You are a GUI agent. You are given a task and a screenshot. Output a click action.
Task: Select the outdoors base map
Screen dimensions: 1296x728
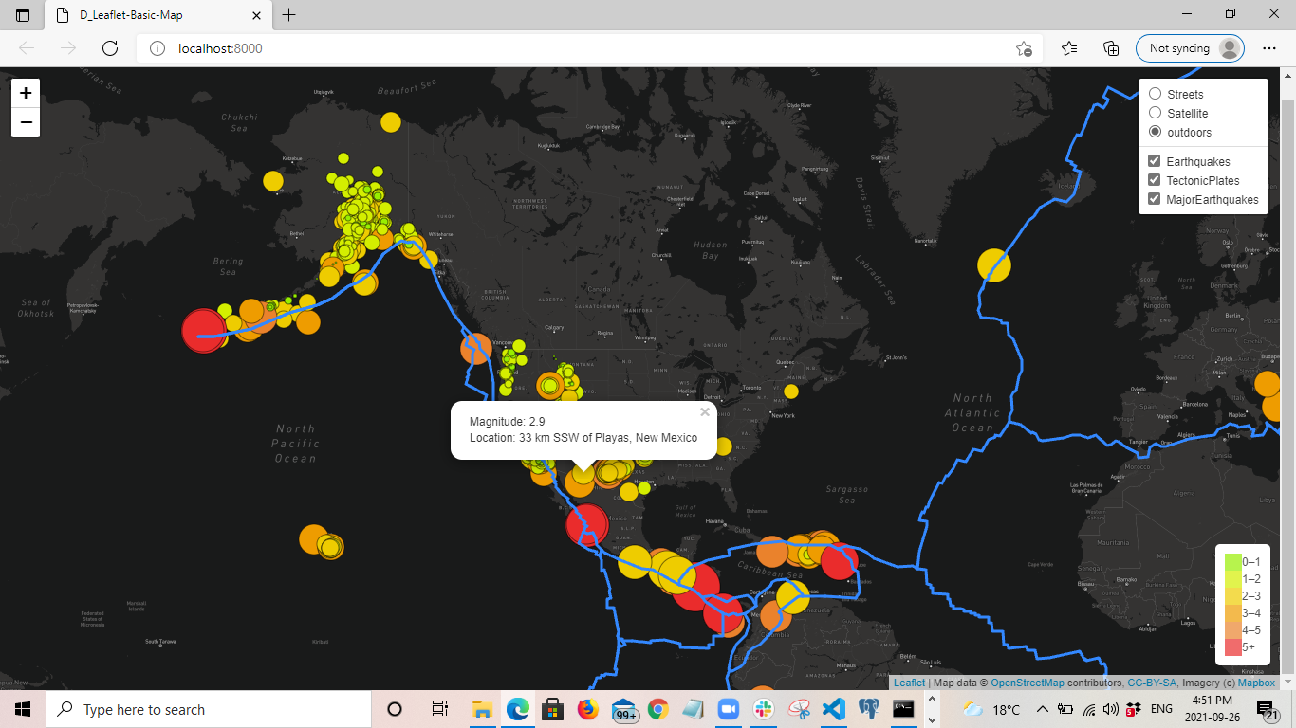click(1155, 132)
